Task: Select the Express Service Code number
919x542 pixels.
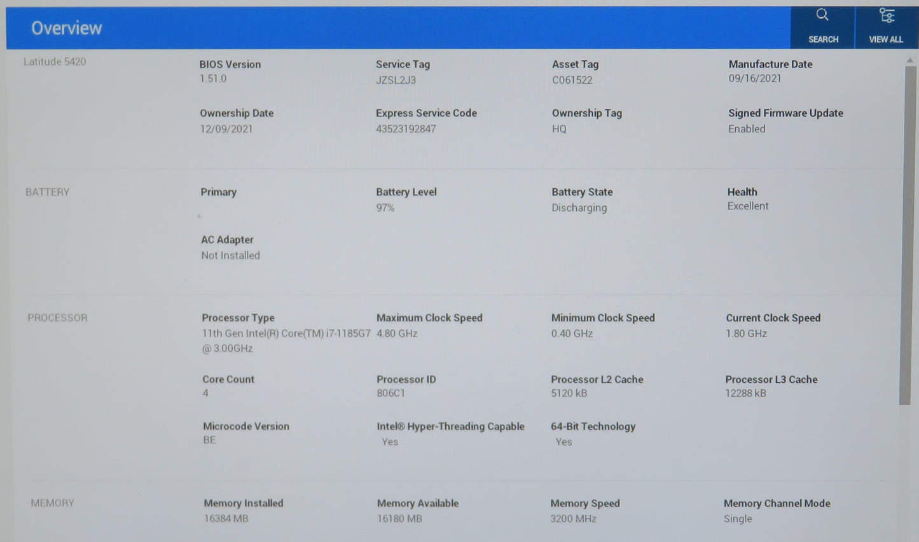Action: [406, 129]
